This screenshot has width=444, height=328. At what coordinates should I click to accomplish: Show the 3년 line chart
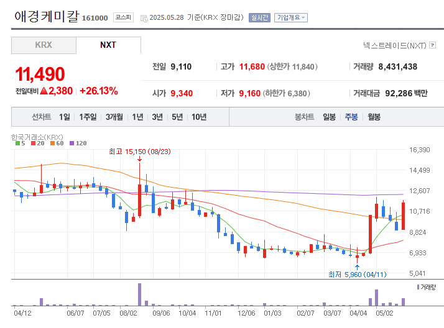pyautogui.click(x=157, y=117)
